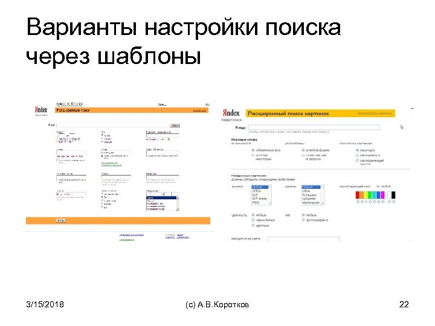Focus the 'Я ищу' field in image search

[x=314, y=127]
